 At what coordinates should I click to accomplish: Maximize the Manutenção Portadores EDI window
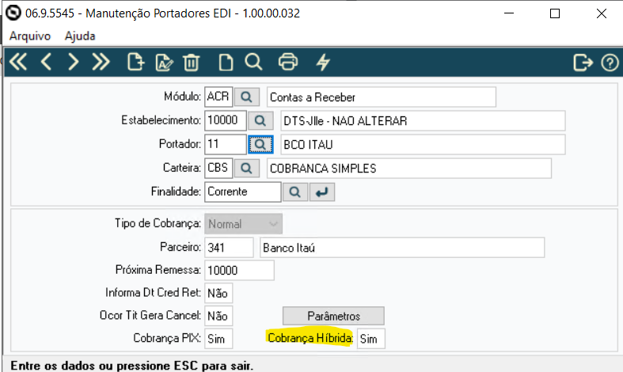click(x=555, y=13)
